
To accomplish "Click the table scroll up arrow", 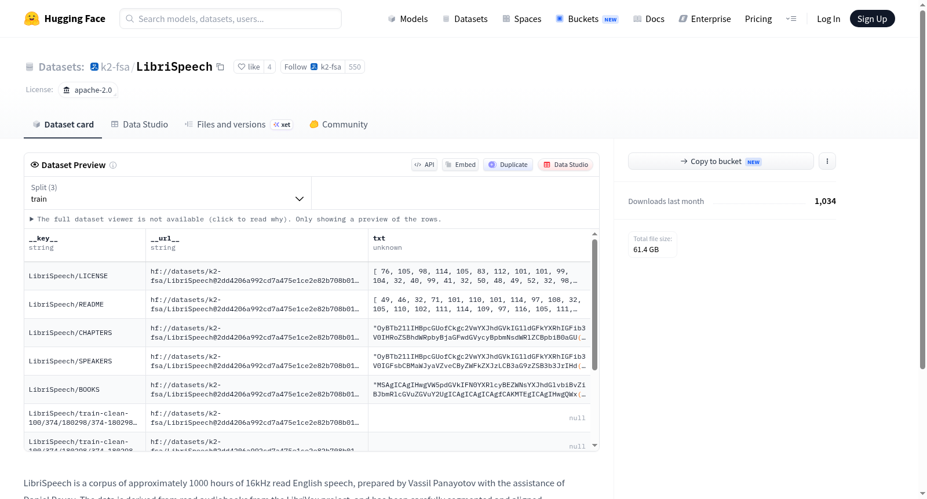I will (594, 234).
